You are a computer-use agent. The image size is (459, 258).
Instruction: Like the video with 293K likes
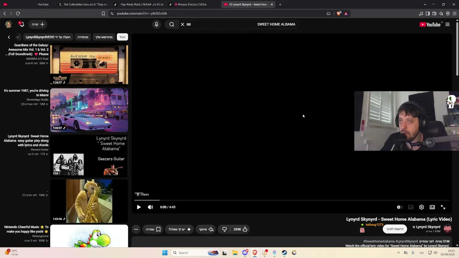(241, 229)
